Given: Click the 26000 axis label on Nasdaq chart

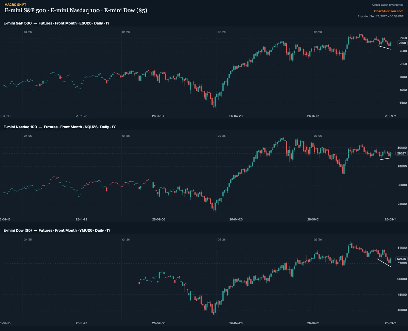Looking at the screenshot, I should click(x=402, y=185).
